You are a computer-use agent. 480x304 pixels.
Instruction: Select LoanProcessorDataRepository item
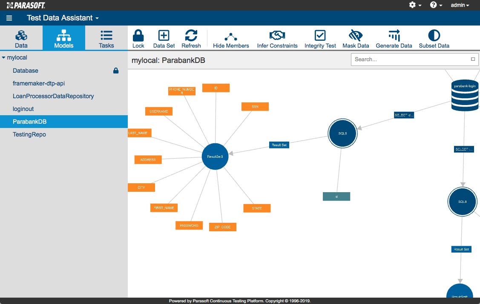(x=53, y=96)
